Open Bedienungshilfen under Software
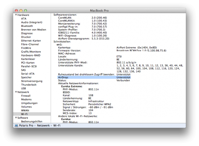 tap(31, 121)
